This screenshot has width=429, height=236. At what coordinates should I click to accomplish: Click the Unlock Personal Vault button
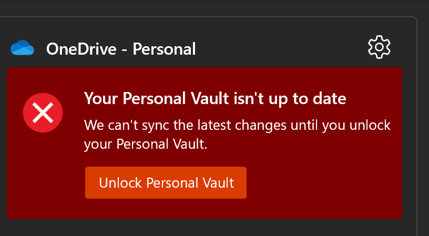coord(166,183)
